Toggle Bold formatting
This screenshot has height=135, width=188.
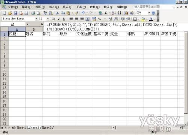tap(53, 19)
